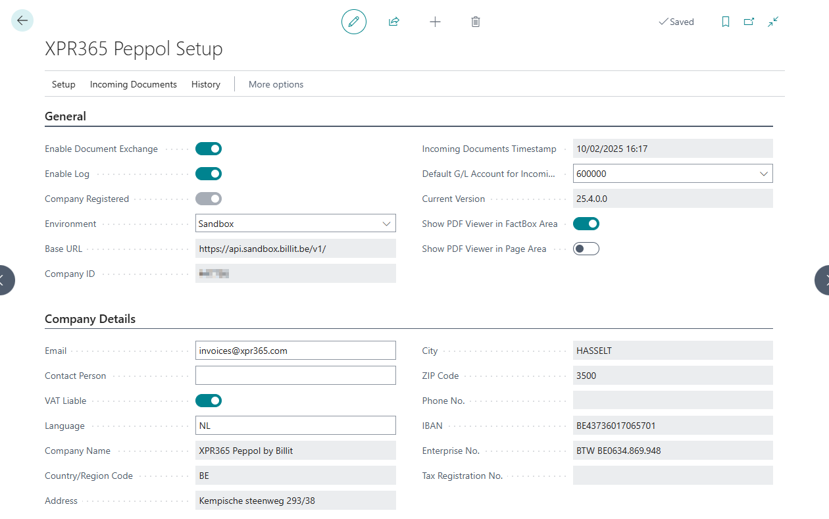Go to next record arrow
Viewport: 829px width, 519px height.
coord(823,280)
